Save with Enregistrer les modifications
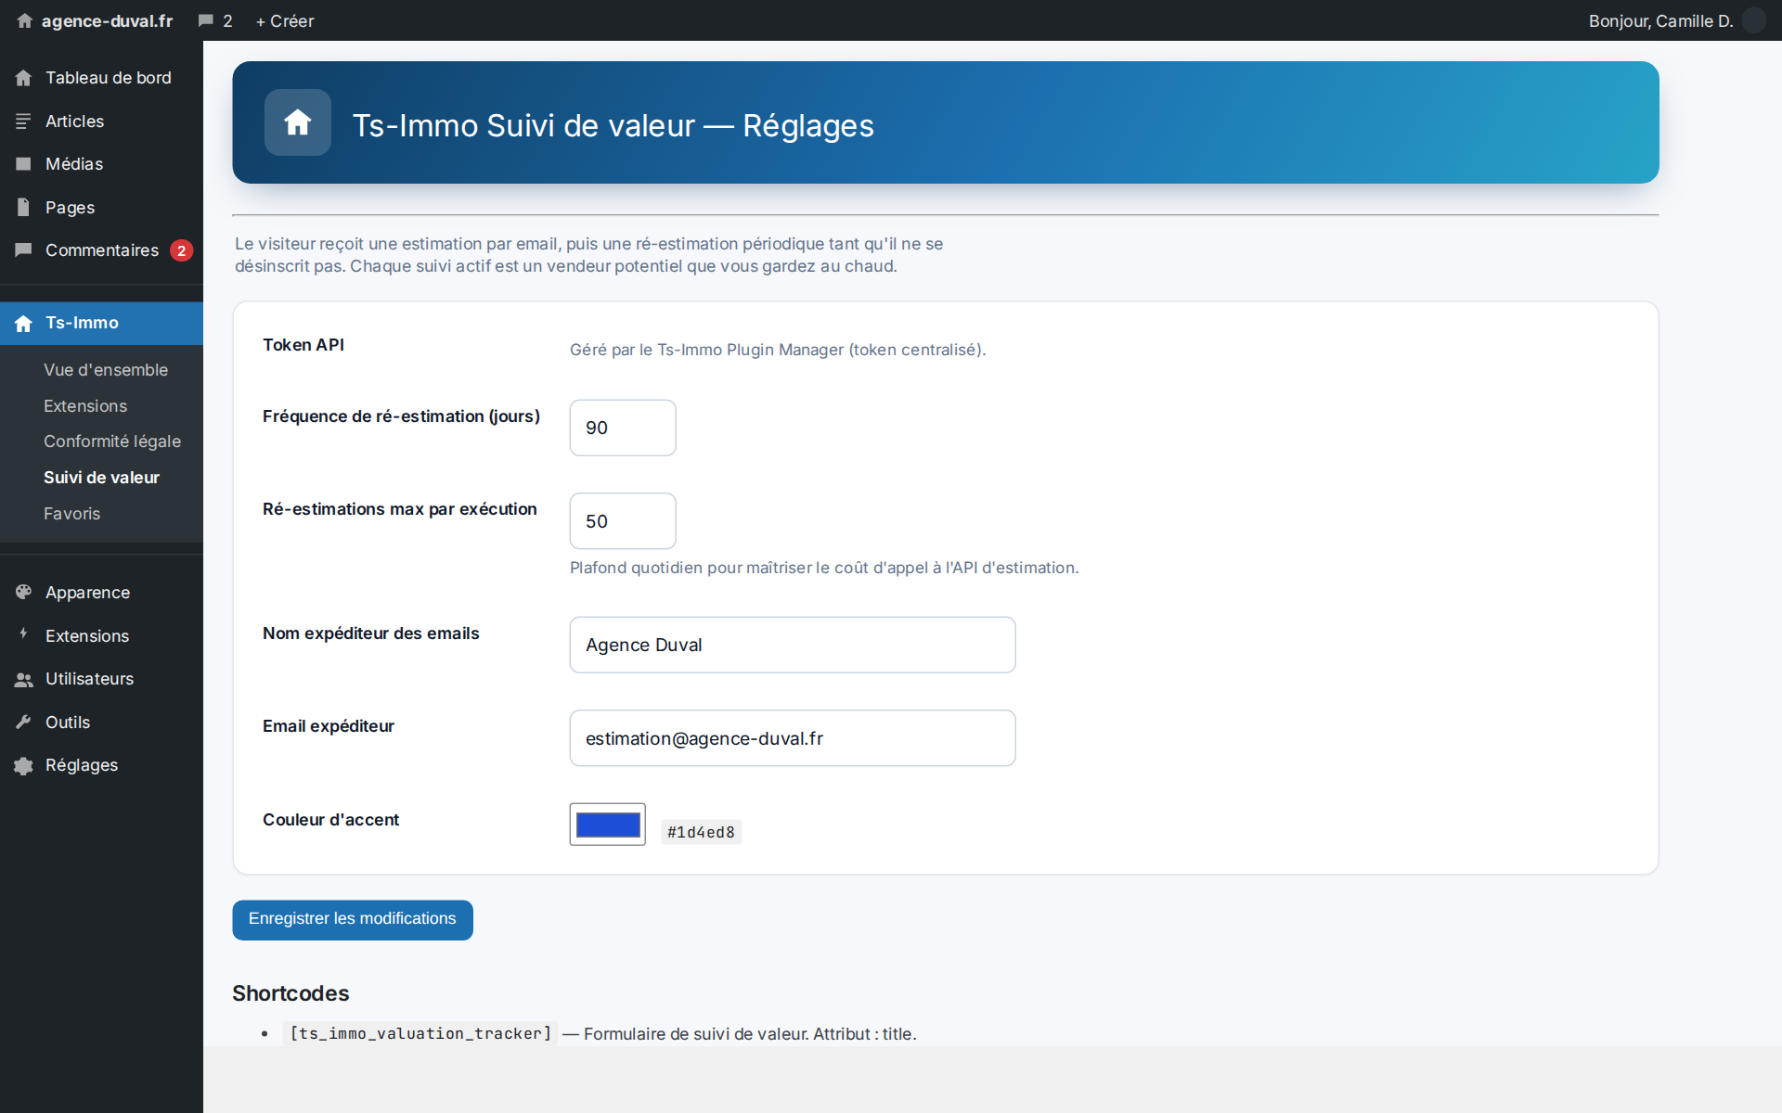 [353, 920]
